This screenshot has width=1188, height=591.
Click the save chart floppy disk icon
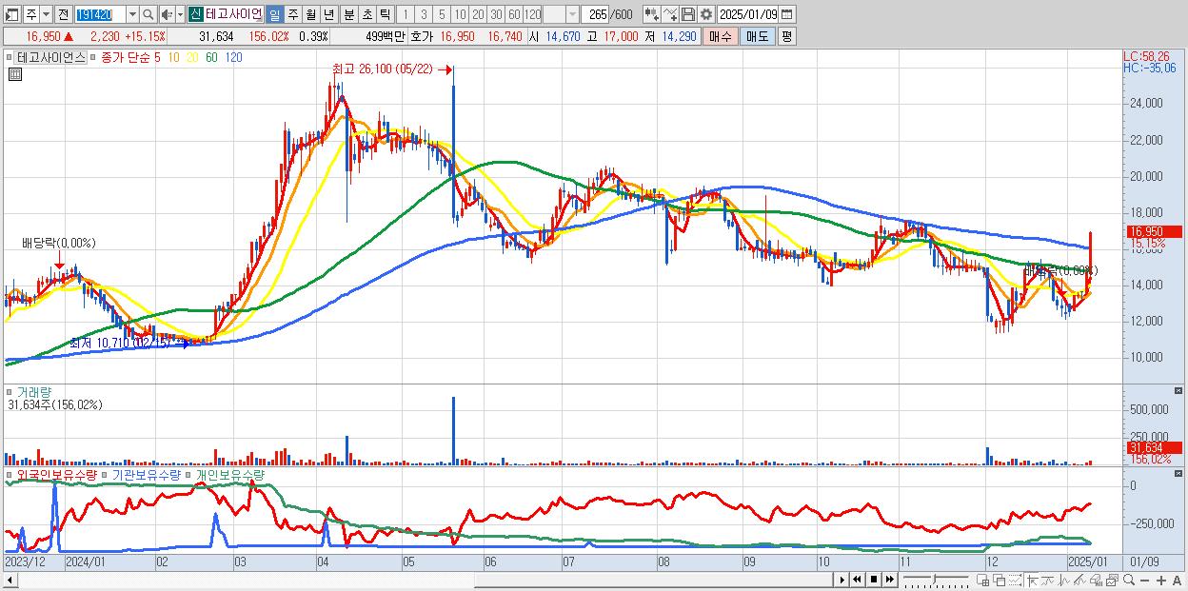pos(687,14)
